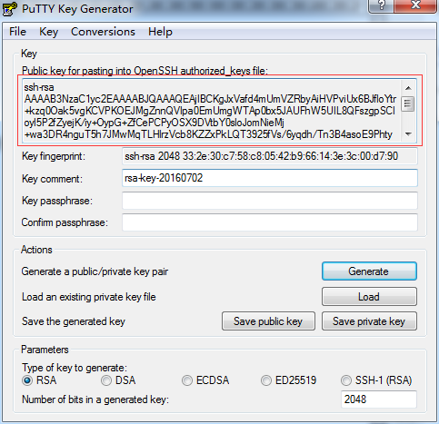Open the Help menu

tap(160, 32)
